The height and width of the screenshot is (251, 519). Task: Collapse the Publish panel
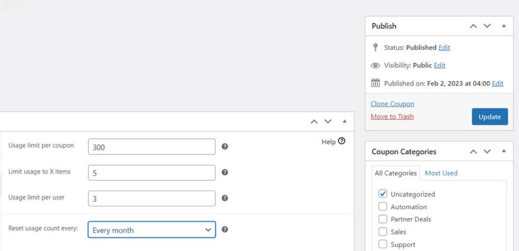(x=503, y=26)
